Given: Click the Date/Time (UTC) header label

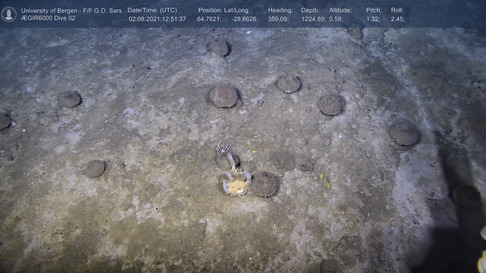Looking at the screenshot, I should (x=152, y=10).
